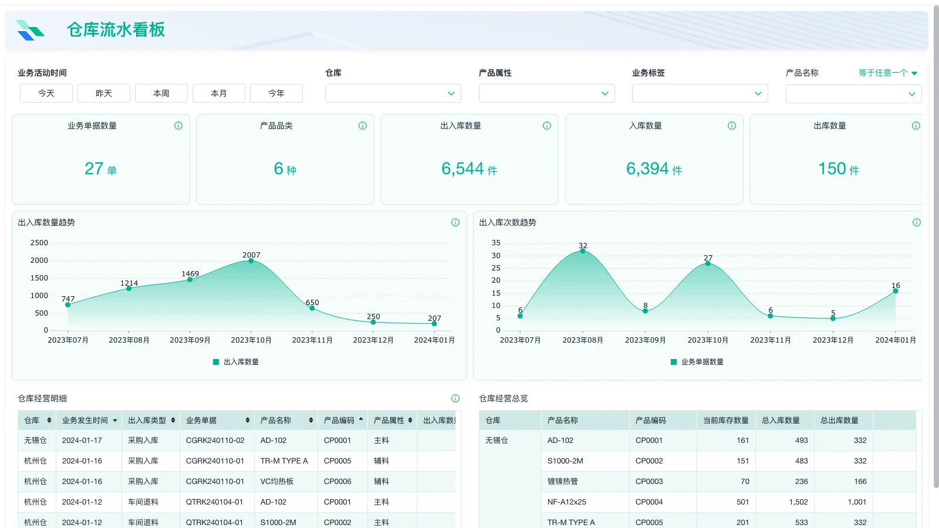The height and width of the screenshot is (528, 939).
Task: Filter by 本周
Action: tap(161, 93)
